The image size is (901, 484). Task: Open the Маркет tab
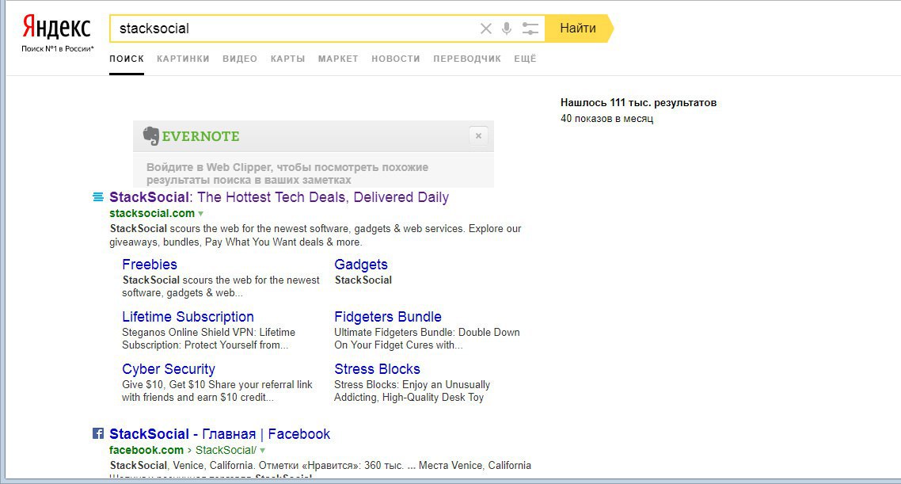tap(338, 59)
